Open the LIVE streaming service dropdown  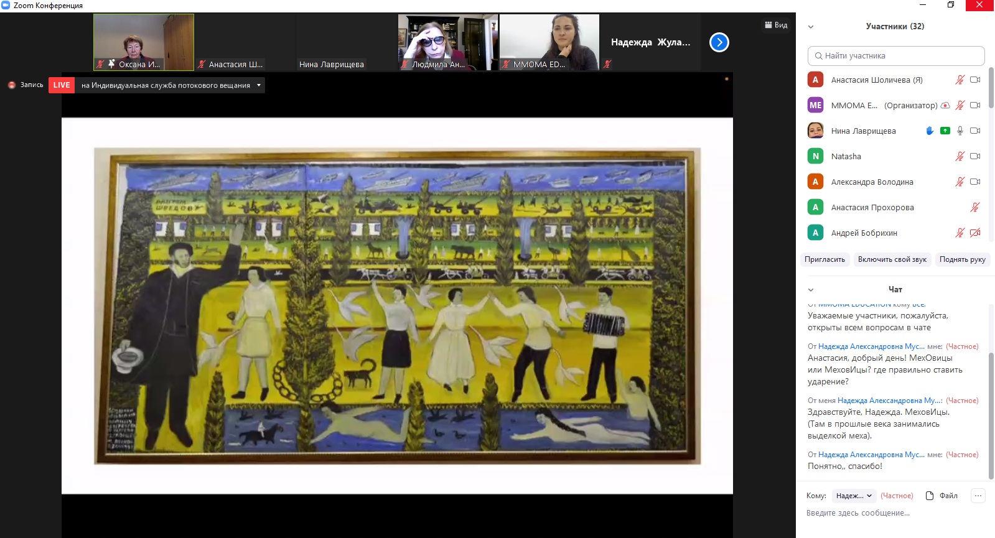[x=258, y=85]
